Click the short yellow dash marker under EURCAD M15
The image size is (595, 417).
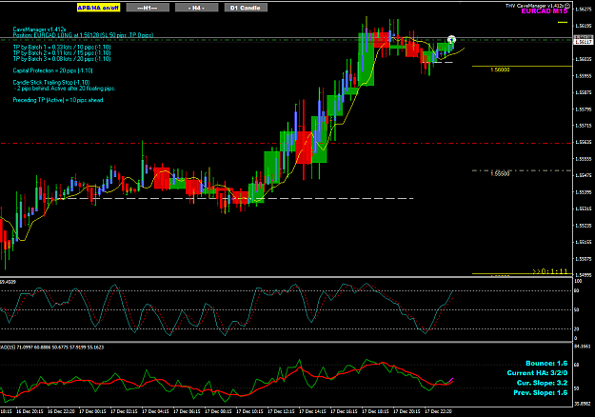tap(563, 23)
